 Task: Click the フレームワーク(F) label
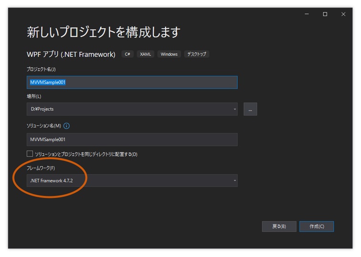[x=41, y=168]
